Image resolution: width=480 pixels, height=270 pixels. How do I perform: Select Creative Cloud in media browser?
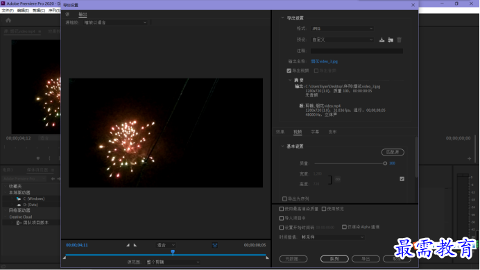coord(21,217)
